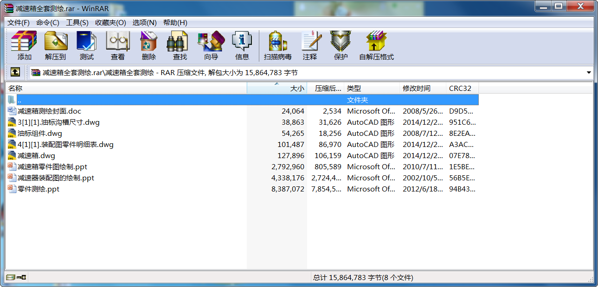Click the 查看 (View) toolbar icon

click(x=117, y=41)
